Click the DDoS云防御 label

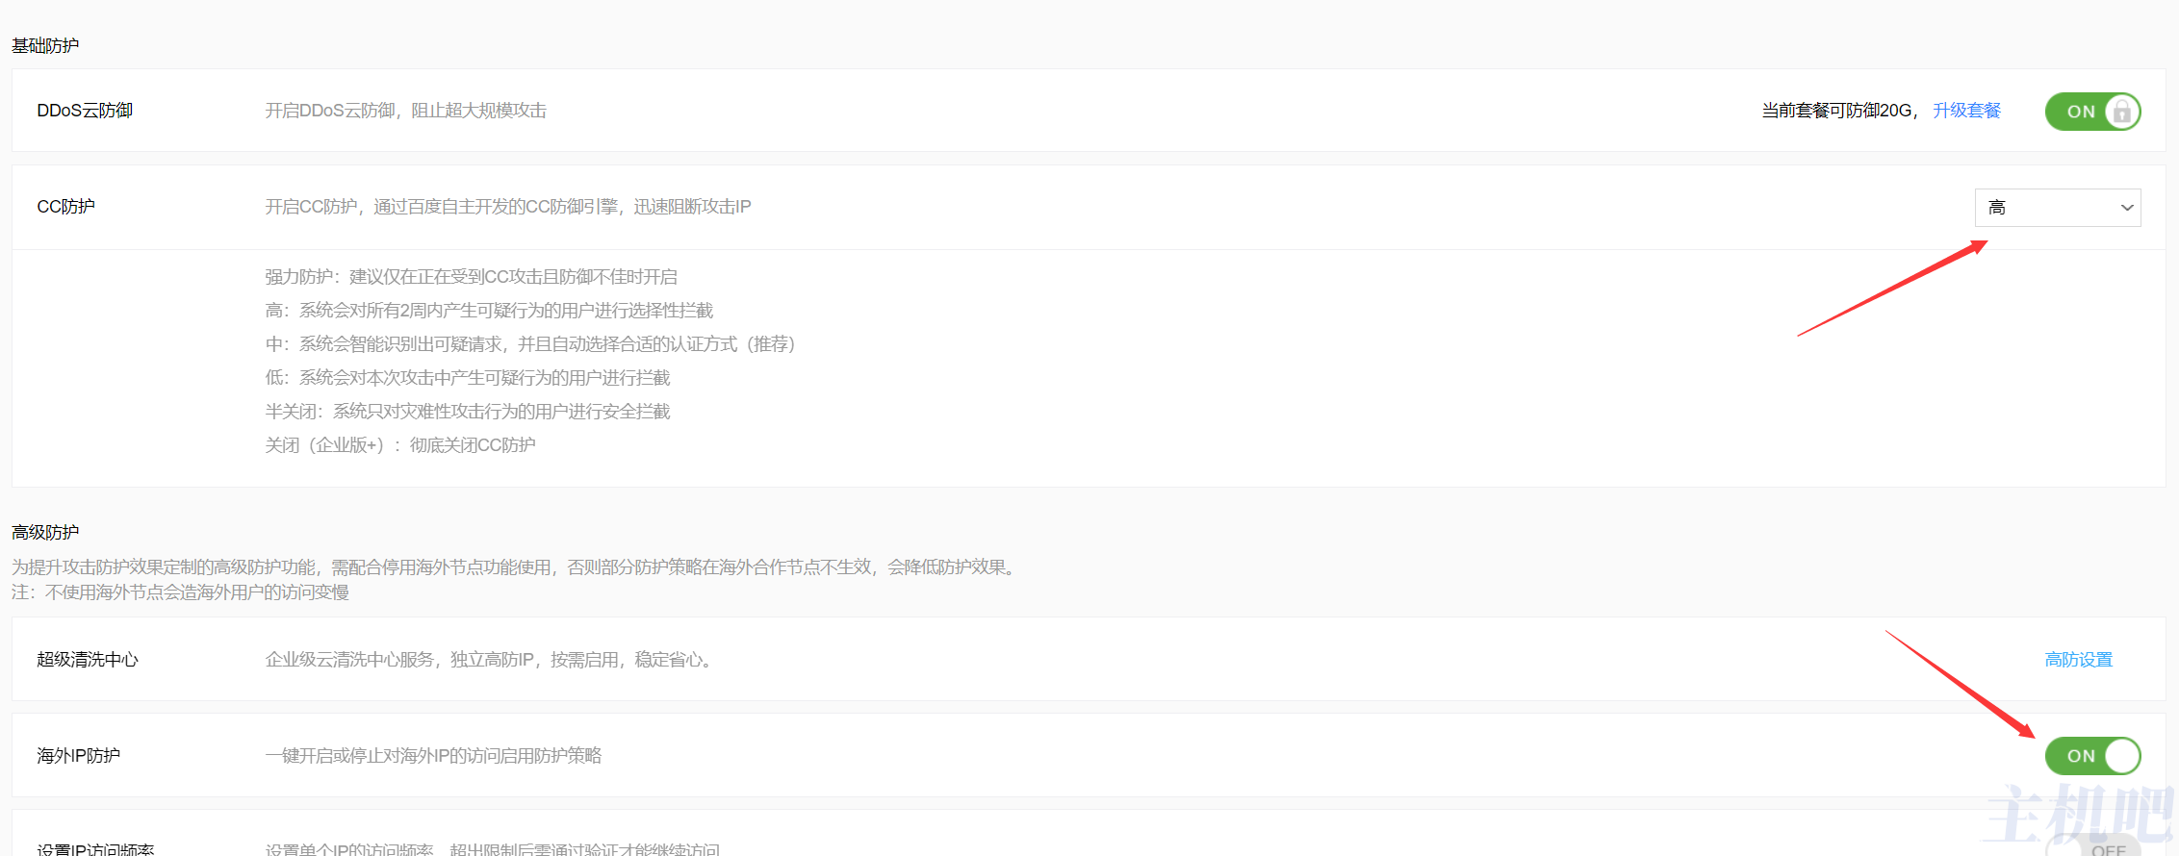click(85, 111)
